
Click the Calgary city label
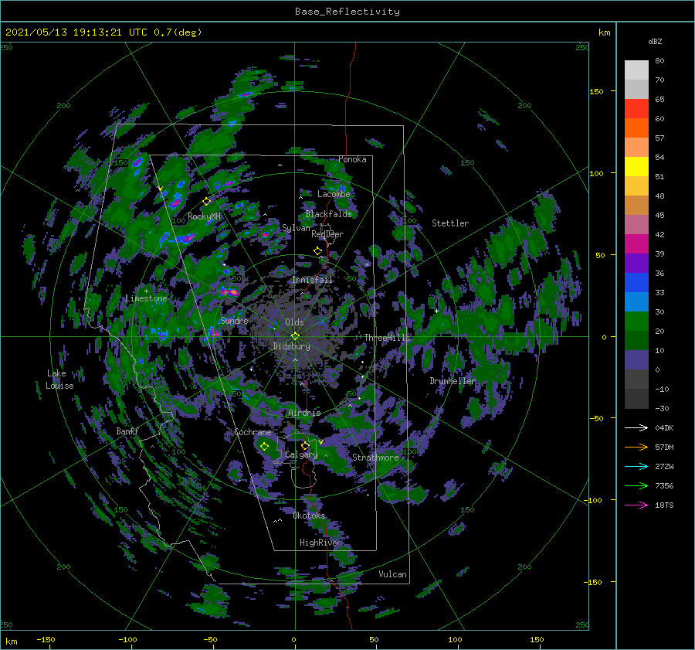301,454
